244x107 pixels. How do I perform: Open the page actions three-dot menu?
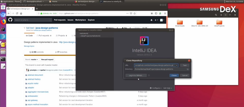(x=127, y=14)
